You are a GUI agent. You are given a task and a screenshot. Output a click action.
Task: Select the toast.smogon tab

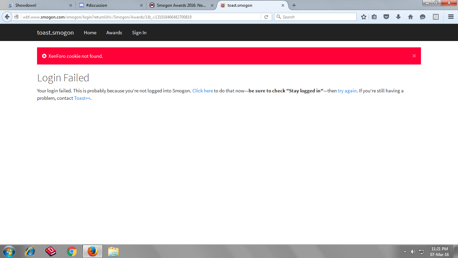click(x=253, y=5)
